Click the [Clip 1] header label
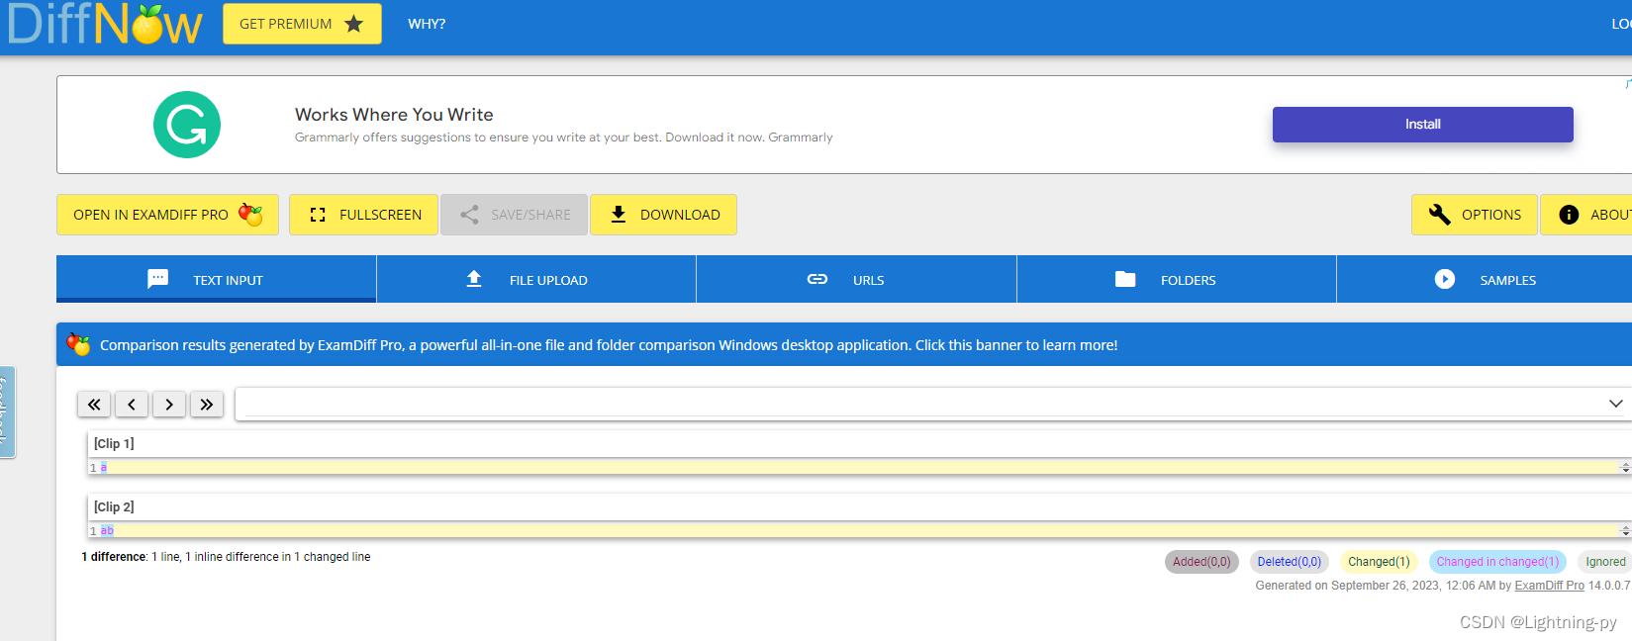Viewport: 1632px width, 641px height. pyautogui.click(x=114, y=443)
